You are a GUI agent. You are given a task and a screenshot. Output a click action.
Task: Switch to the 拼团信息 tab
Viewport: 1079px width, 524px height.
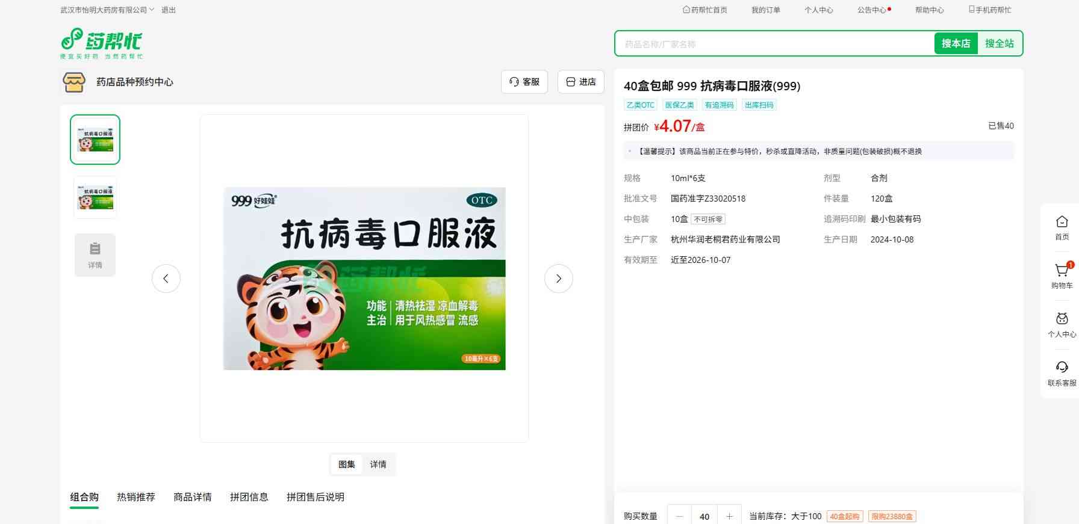pos(249,497)
